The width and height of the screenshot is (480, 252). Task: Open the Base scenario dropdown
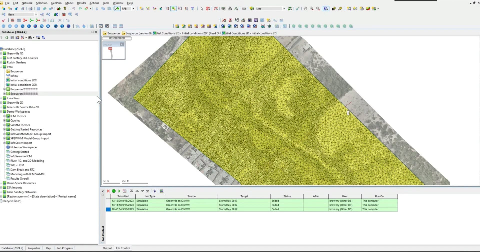pyautogui.click(x=36, y=14)
